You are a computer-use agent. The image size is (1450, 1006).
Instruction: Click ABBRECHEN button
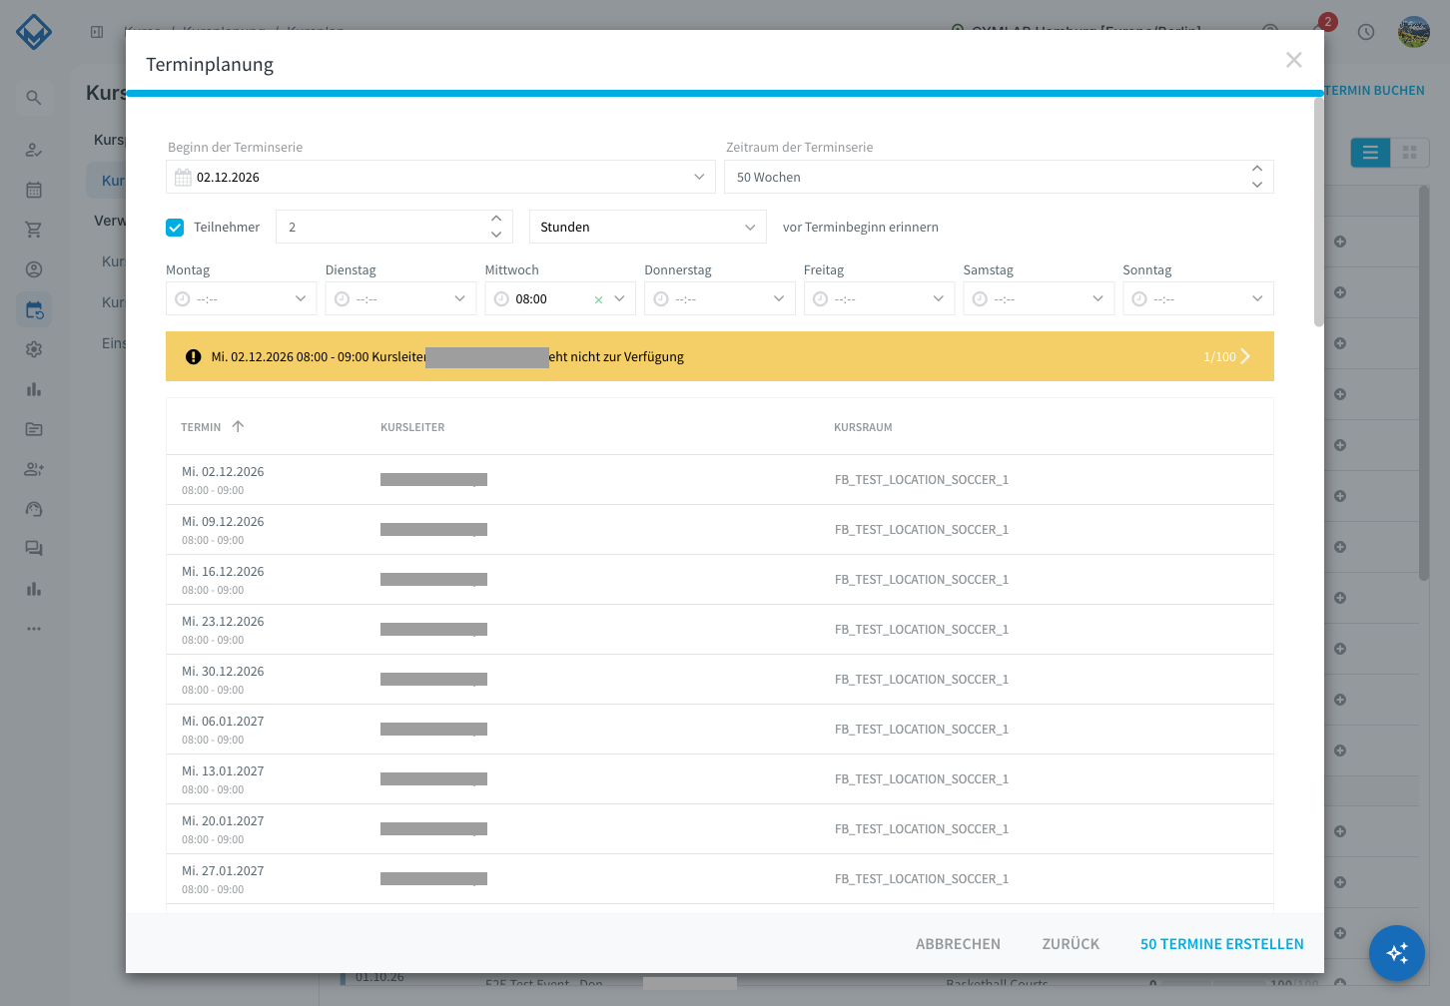click(958, 944)
